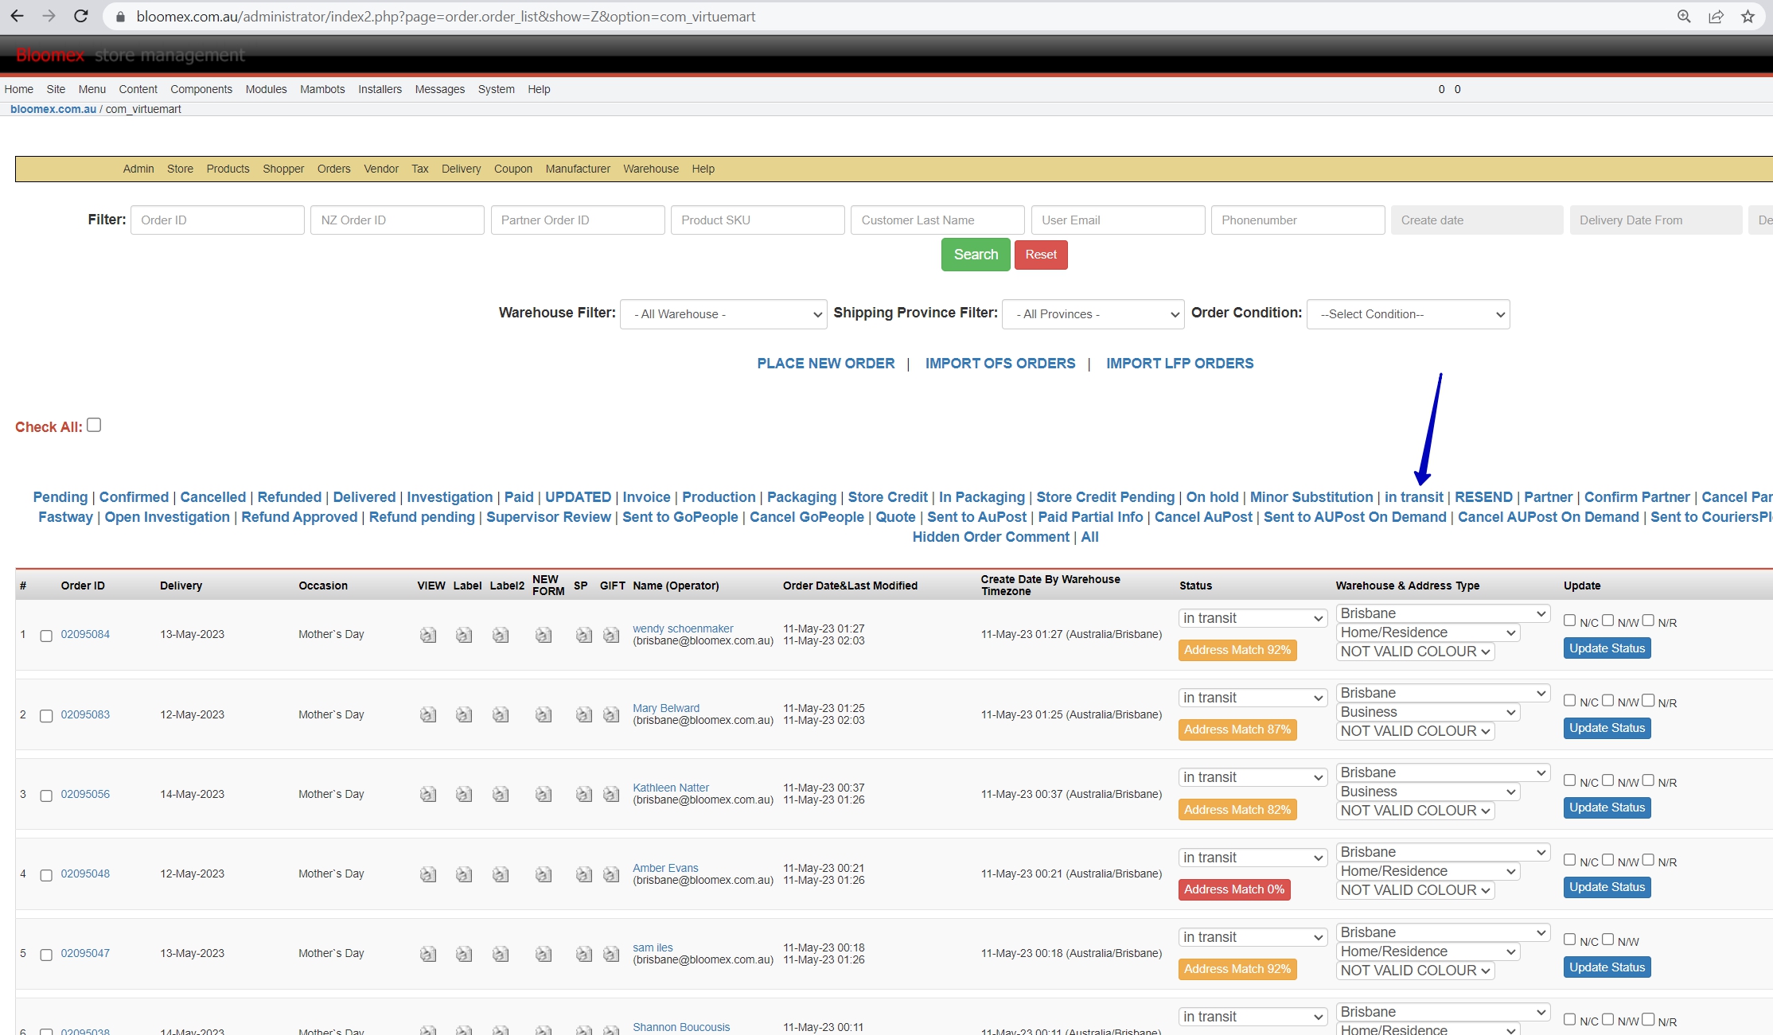The image size is (1773, 1035).
Task: Open Label icon for order 02095083
Action: pyautogui.click(x=464, y=714)
